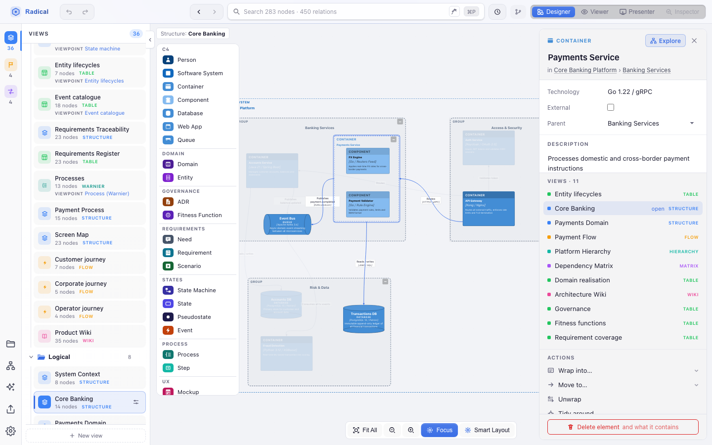Choose the Pseudostate element icon

pyautogui.click(x=168, y=317)
